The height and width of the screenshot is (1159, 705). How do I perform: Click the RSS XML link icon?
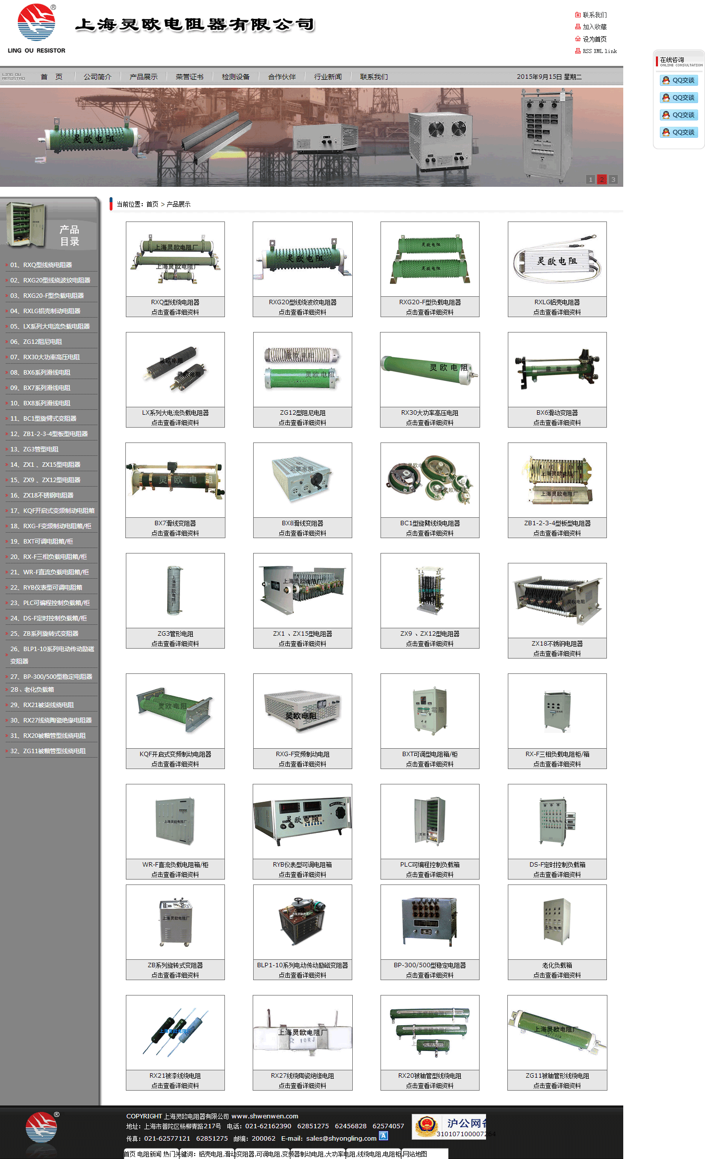[577, 51]
